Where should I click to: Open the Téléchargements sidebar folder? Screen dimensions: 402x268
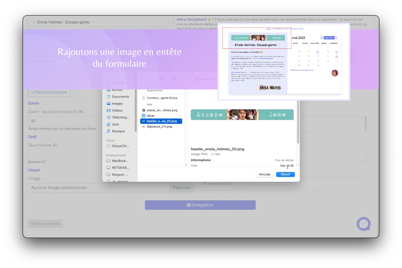(120, 117)
